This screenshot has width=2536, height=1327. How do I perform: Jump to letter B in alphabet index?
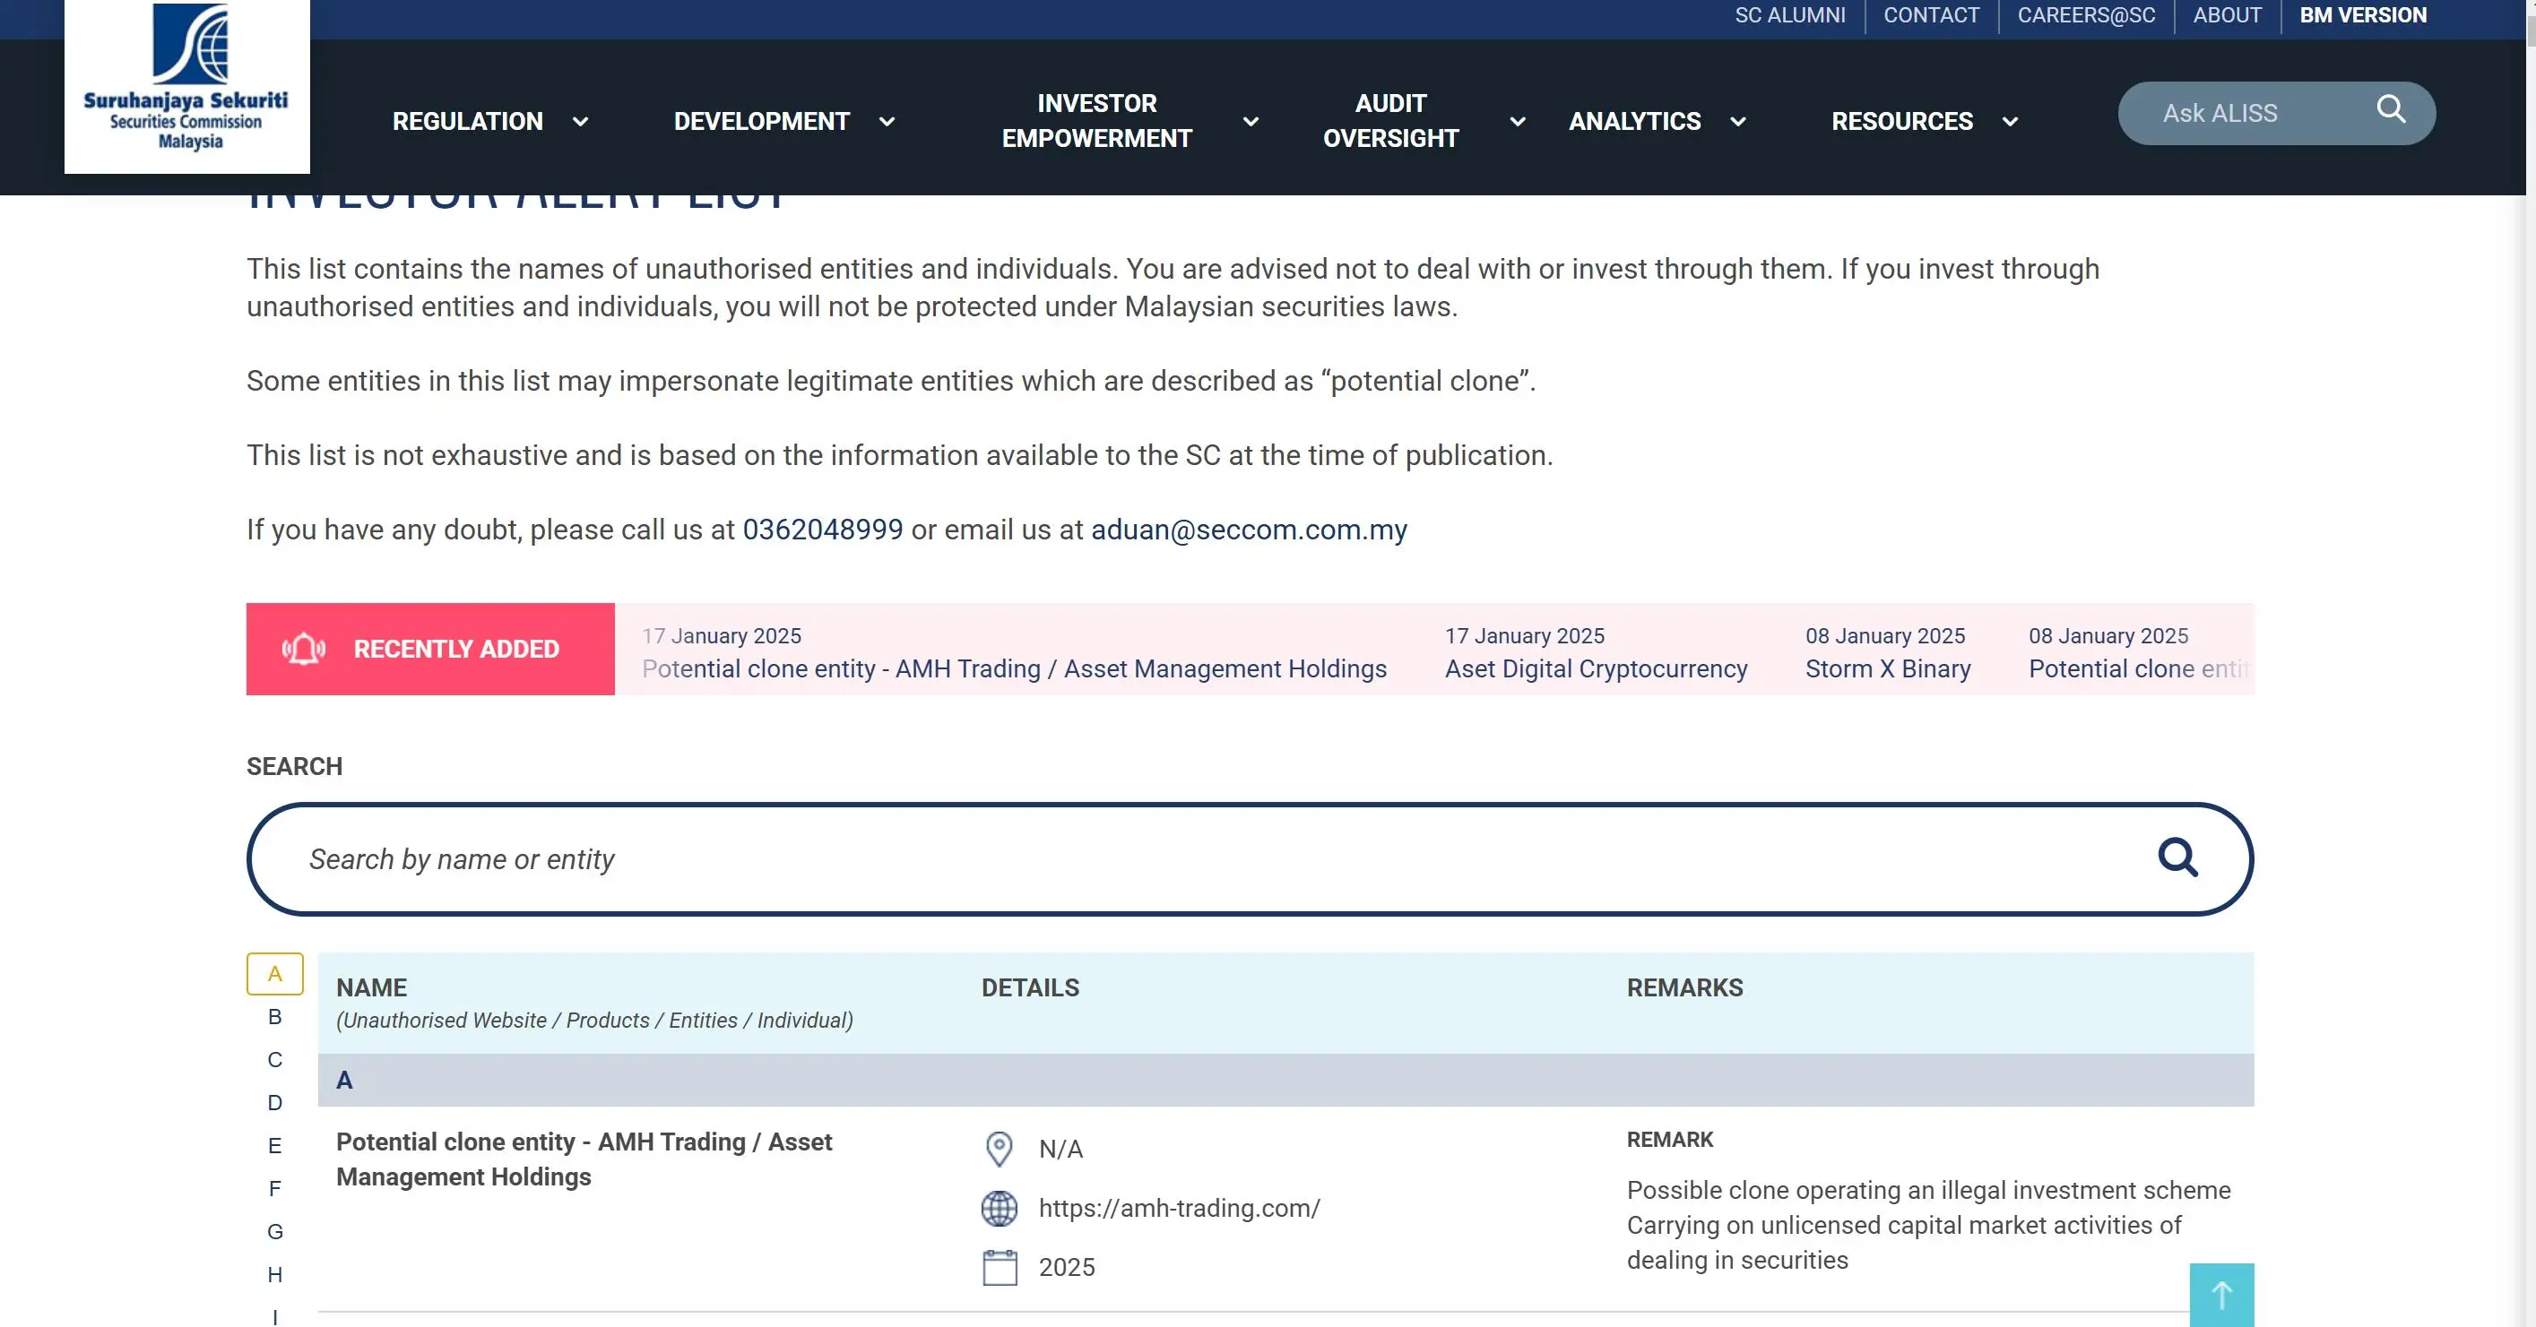pyautogui.click(x=274, y=1017)
